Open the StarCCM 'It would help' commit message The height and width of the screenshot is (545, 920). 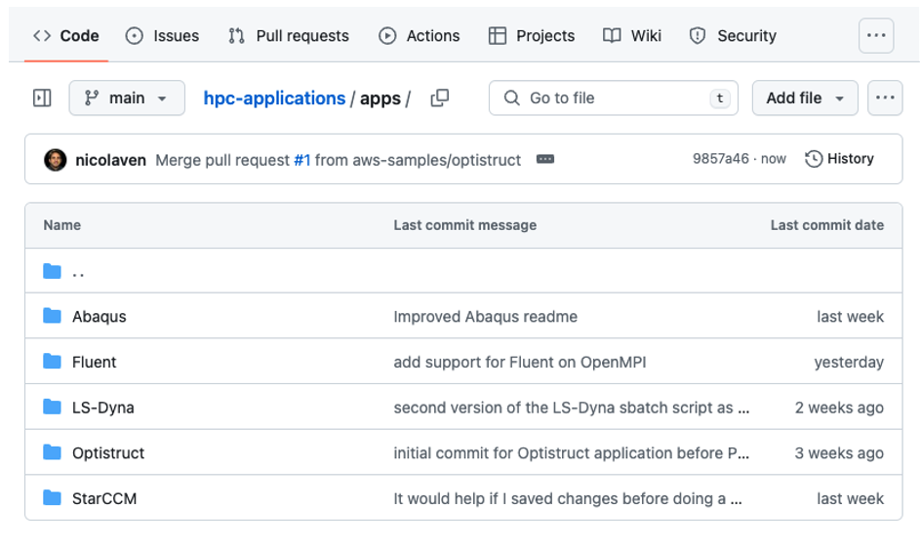pos(568,498)
